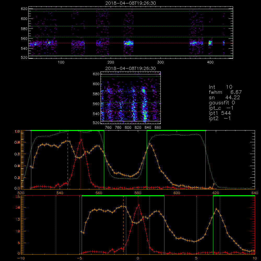Click the "300" x-axis label of the top image
Screen dimensions: 261x261
pyautogui.click(x=161, y=62)
